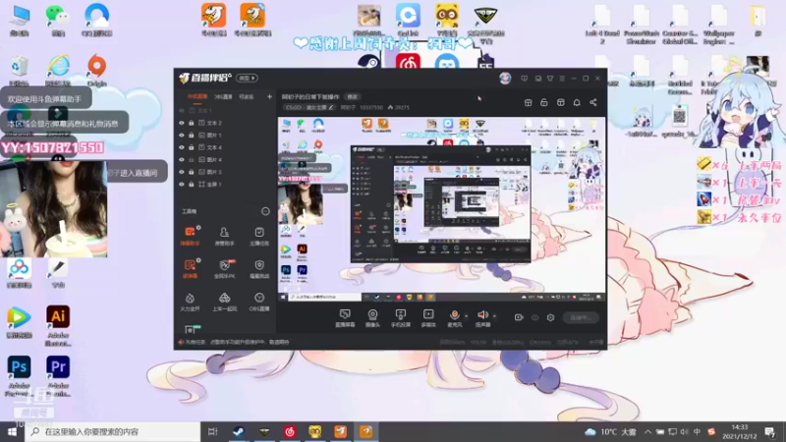Image resolution: width=786 pixels, height=442 pixels.
Task: Hide the 文本 4 layer
Action: [182, 147]
